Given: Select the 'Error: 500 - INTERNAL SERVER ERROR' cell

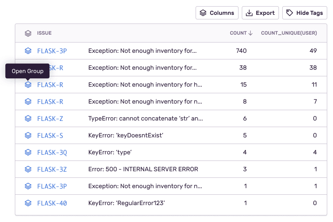Looking at the screenshot, I should (x=143, y=169).
